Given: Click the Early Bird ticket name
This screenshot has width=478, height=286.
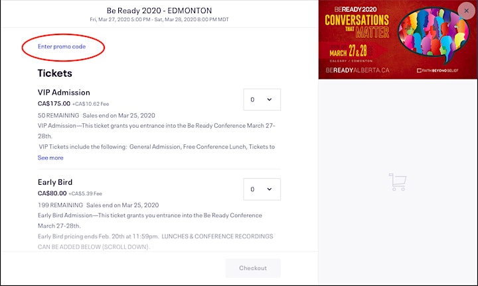Looking at the screenshot, I should click(x=55, y=182).
